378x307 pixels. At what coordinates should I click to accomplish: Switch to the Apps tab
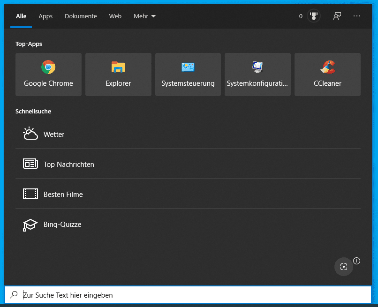pos(45,16)
